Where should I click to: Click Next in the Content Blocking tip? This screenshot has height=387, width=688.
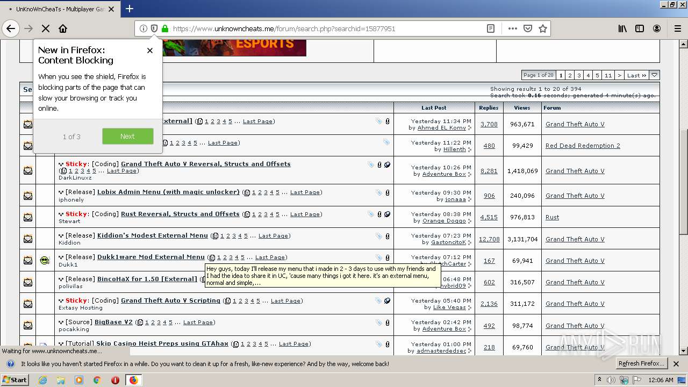[127, 137]
